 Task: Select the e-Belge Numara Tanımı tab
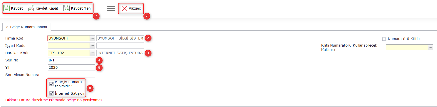pyautogui.click(x=27, y=27)
